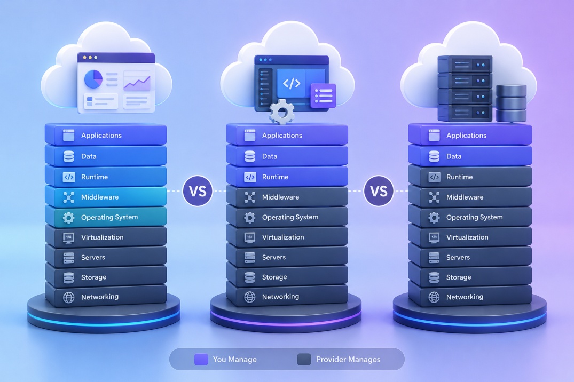Open the dashboard chart window in the left cloud
This screenshot has width=574, height=382.
click(x=116, y=83)
